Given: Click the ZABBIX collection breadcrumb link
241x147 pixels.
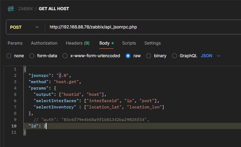Looking at the screenshot, I should point(25,8).
